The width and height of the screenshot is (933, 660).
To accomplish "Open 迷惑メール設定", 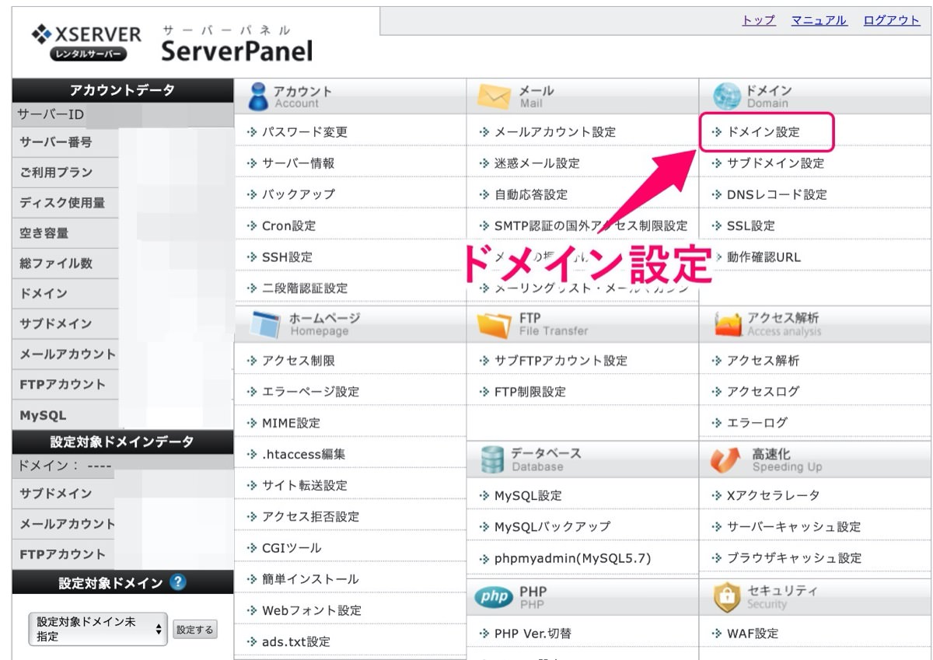I will (537, 163).
